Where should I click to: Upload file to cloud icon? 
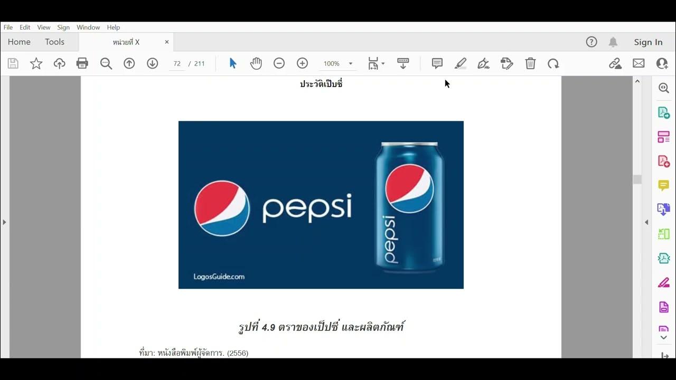pos(59,64)
